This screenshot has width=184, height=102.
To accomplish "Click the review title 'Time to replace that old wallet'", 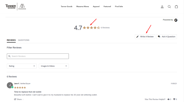I will coord(28,92).
